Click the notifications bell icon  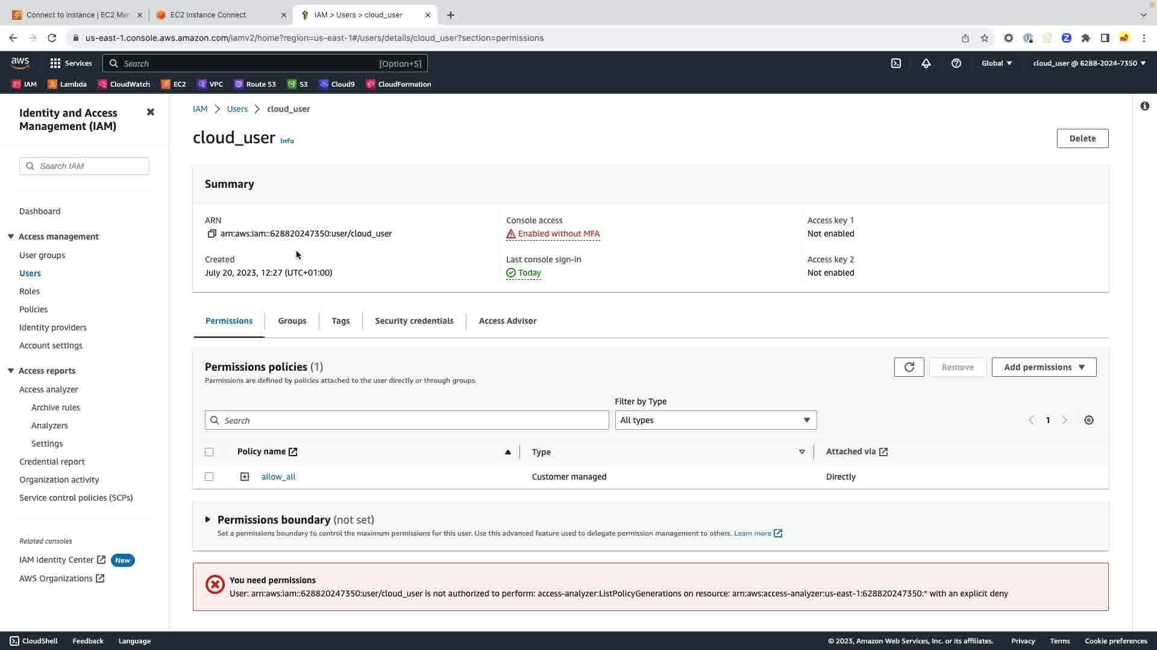pyautogui.click(x=926, y=63)
